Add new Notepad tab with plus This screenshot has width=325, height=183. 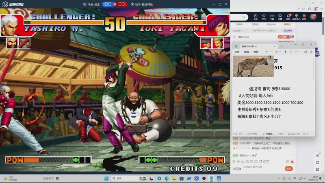(282, 46)
